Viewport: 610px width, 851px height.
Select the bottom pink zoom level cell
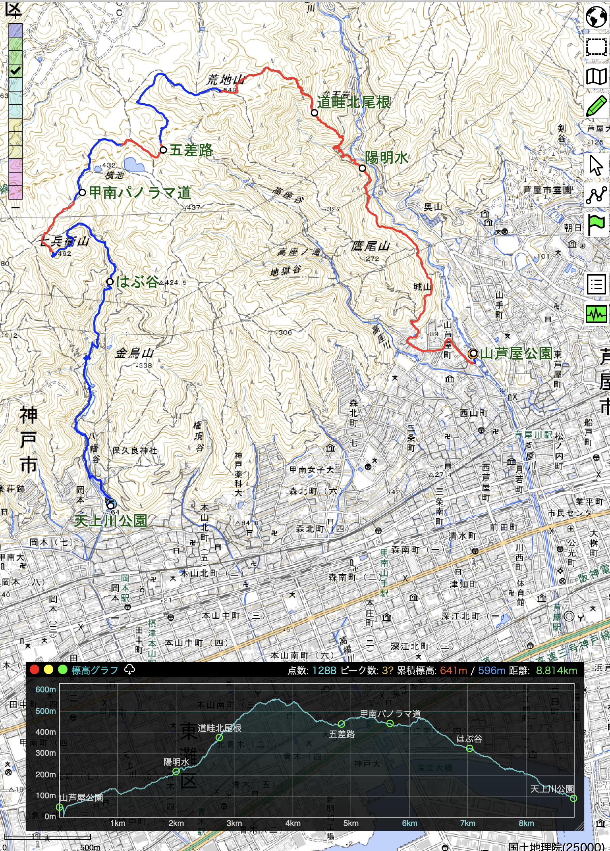pyautogui.click(x=16, y=192)
